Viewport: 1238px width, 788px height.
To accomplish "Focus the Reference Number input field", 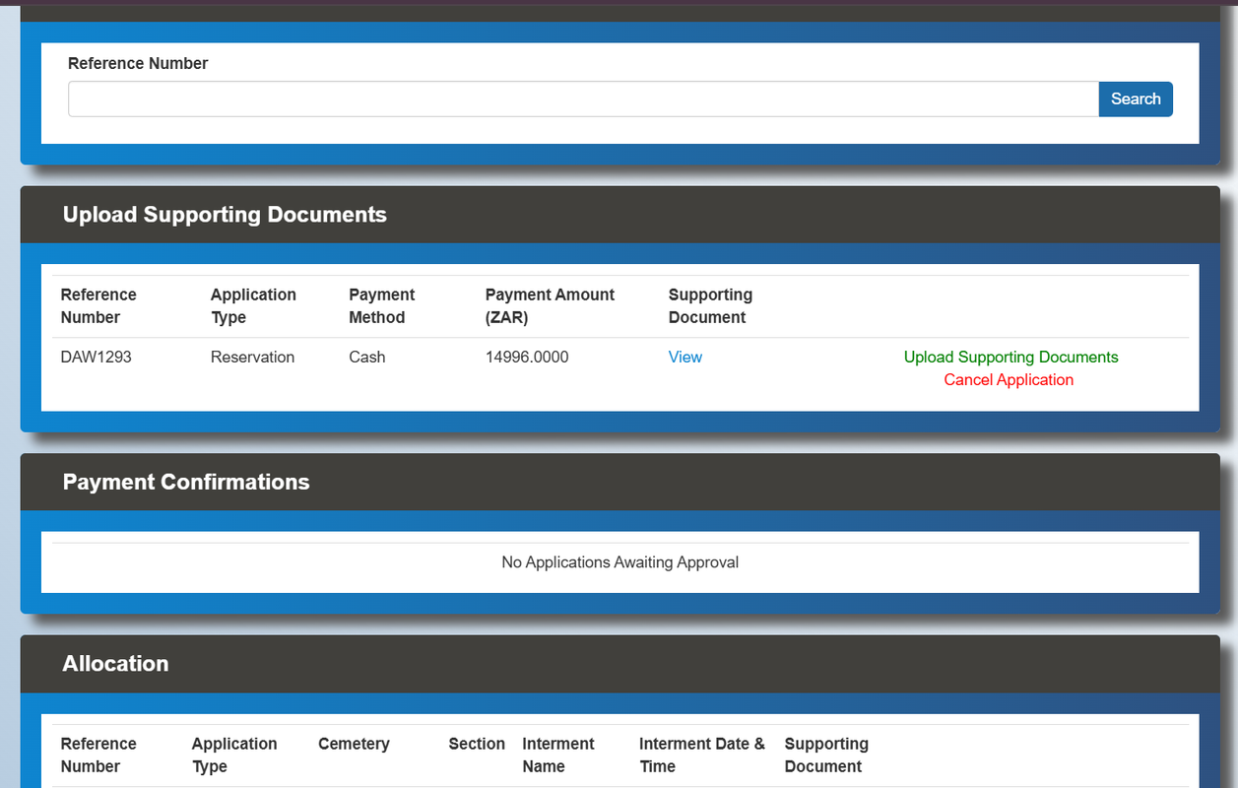I will (583, 98).
